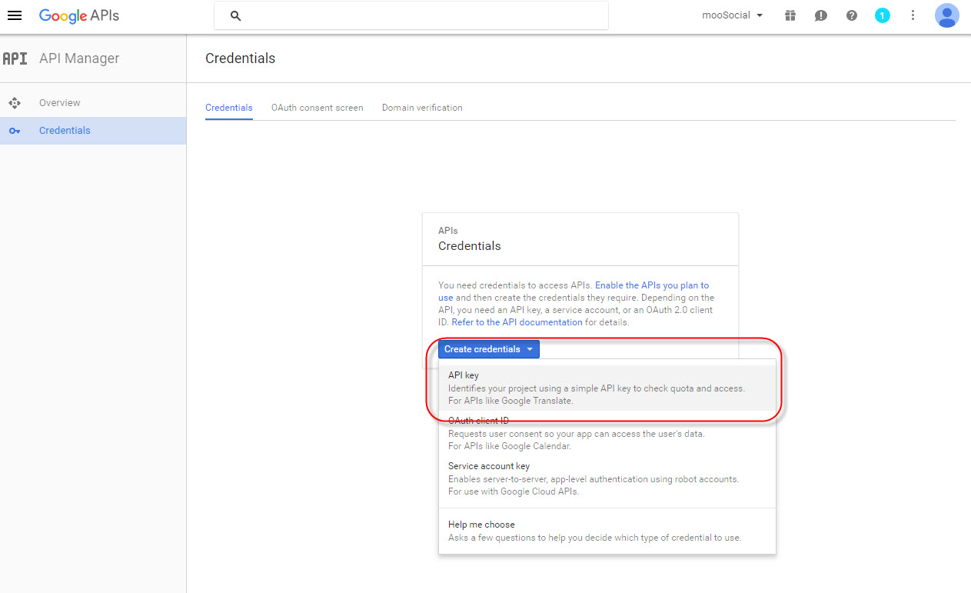Image resolution: width=971 pixels, height=593 pixels.
Task: Switch to the OAuth consent screen tab
Action: tap(317, 108)
